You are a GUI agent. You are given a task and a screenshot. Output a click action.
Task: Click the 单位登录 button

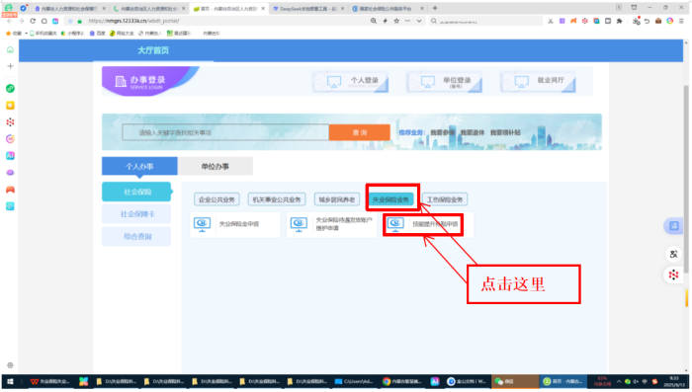[445, 82]
